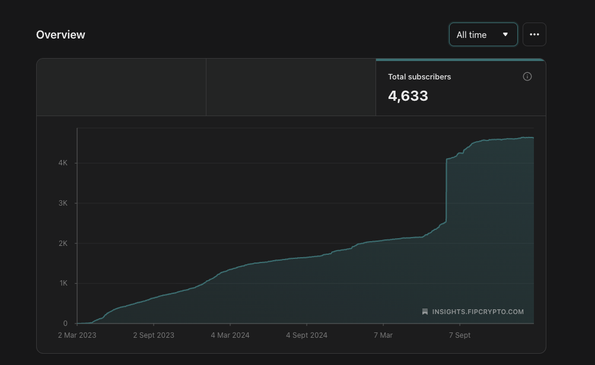The width and height of the screenshot is (595, 365).
Task: Open the three-dot more options menu
Action: point(534,35)
